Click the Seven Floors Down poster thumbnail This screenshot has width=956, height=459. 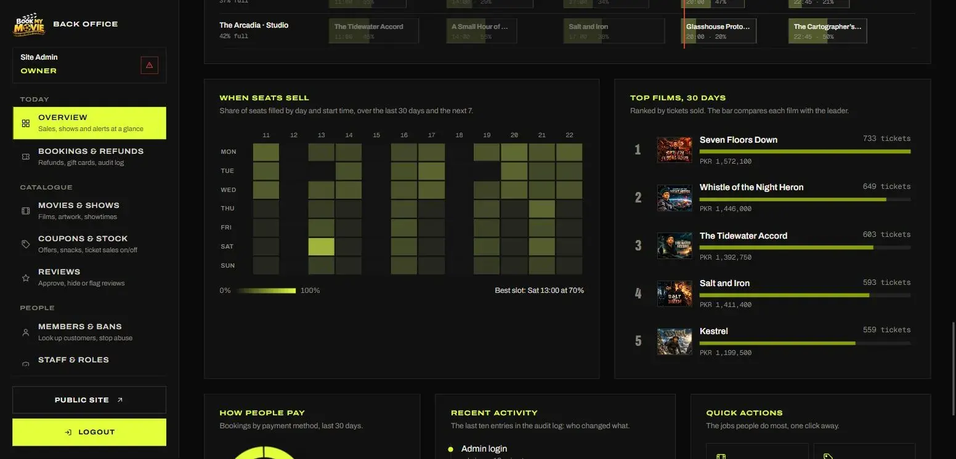[674, 150]
